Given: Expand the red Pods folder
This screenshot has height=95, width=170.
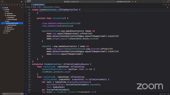Looking at the screenshot, I should [x=3, y=33].
